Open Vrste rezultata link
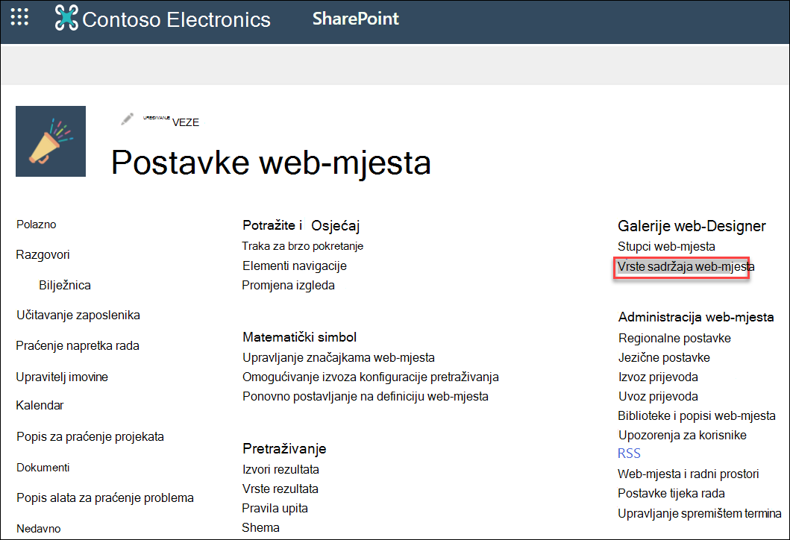This screenshot has width=790, height=540. coord(280,489)
